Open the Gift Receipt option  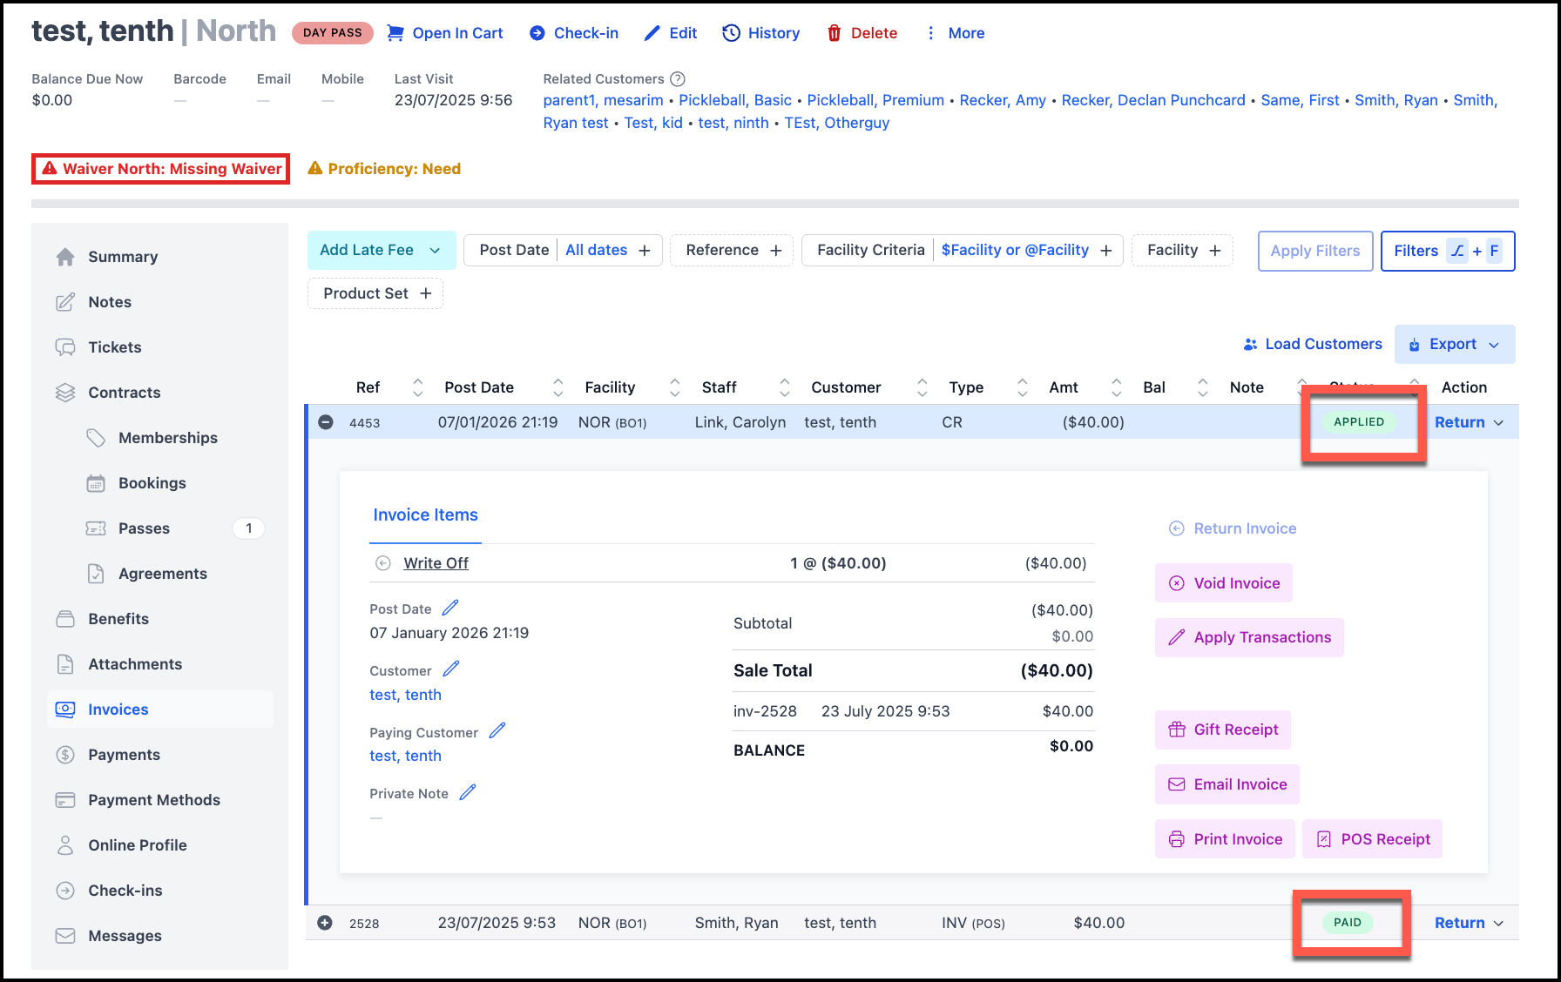[1223, 730]
